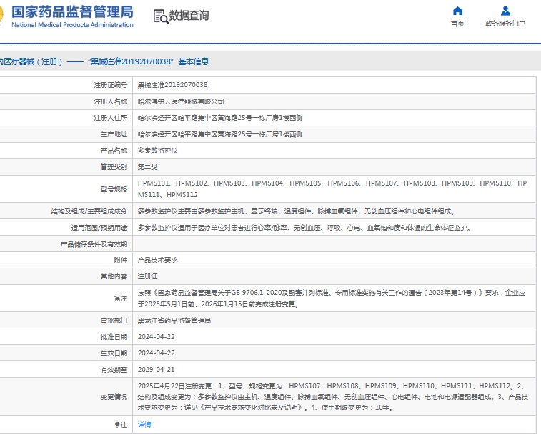Click the 生效日期 label
Image resolution: width=541 pixels, height=439 pixels.
[x=114, y=353]
